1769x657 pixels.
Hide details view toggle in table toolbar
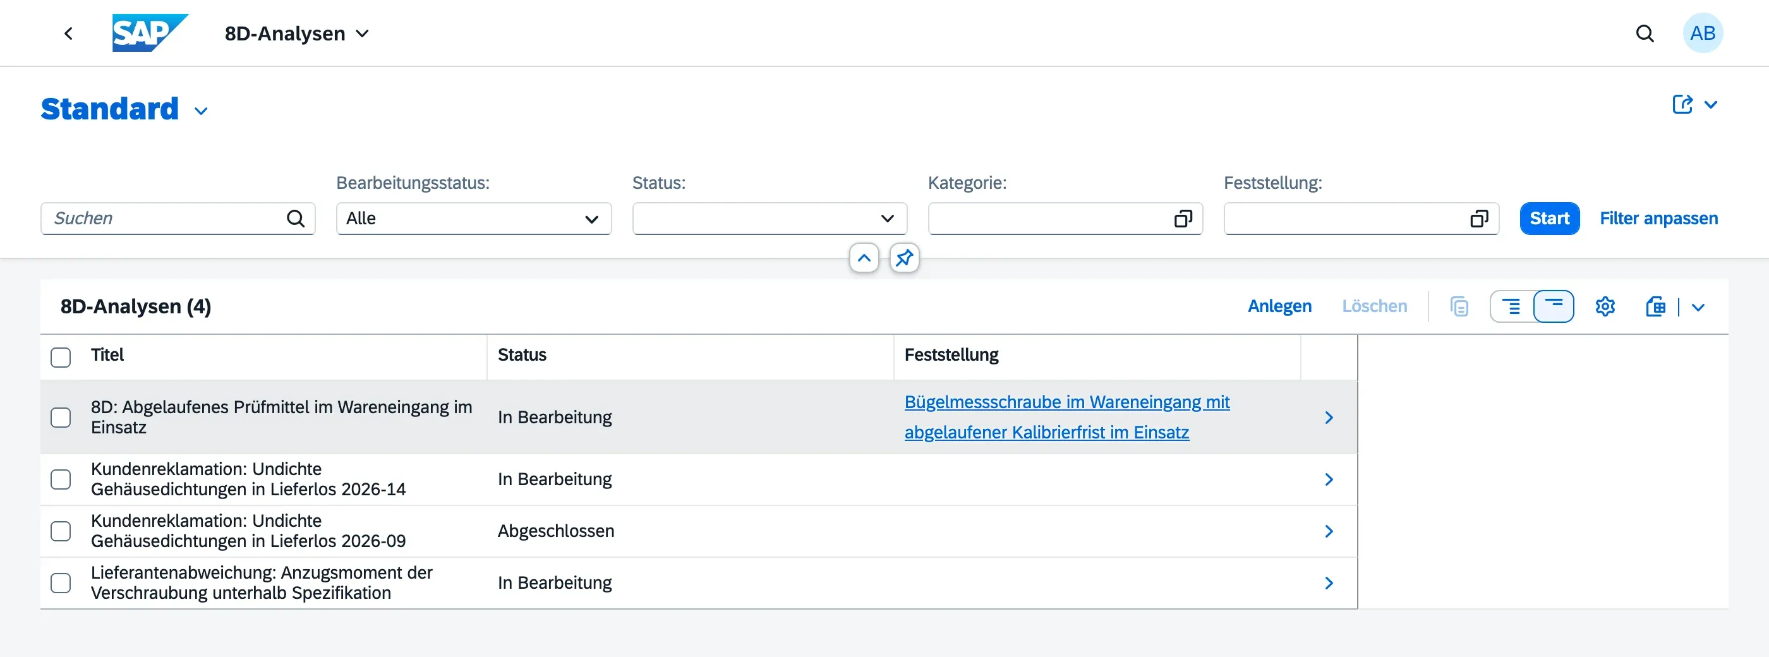1554,306
